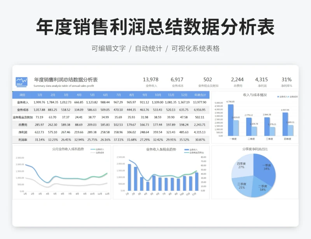Viewport: 311px width, 239px height.
Task: Click cell 1,999.76 in the revenue row
Action: click(39, 102)
